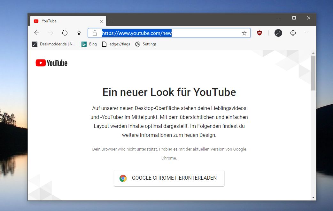The width and height of the screenshot is (333, 211).
Task: Select the YouTube browser tab
Action: click(x=68, y=21)
